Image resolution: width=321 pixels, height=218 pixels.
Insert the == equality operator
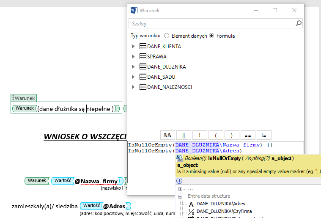[248, 135]
